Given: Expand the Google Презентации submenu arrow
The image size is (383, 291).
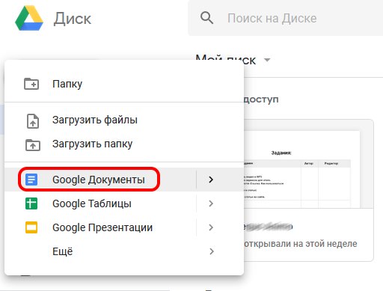Looking at the screenshot, I should pyautogui.click(x=211, y=227).
